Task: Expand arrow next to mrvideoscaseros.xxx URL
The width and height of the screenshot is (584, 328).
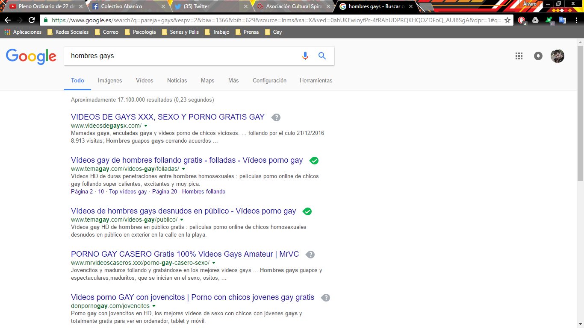Action: 214,263
